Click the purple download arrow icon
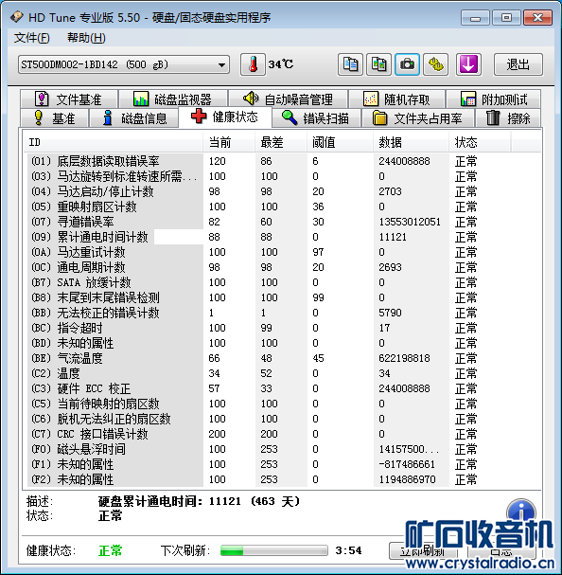Viewport: 562px width, 575px height. 468,64
